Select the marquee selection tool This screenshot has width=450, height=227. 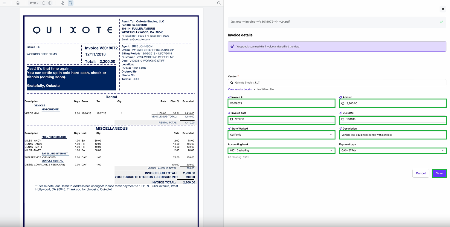(70, 3)
